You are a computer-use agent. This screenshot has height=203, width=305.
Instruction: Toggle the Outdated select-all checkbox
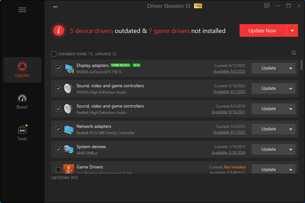[x=54, y=54]
